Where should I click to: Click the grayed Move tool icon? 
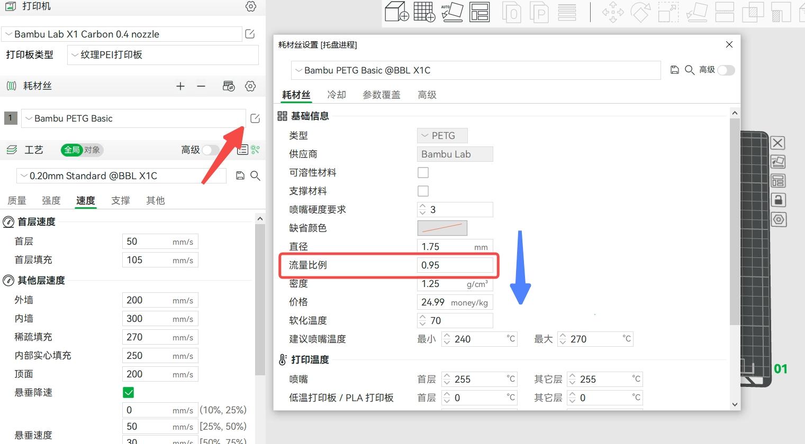tap(613, 12)
